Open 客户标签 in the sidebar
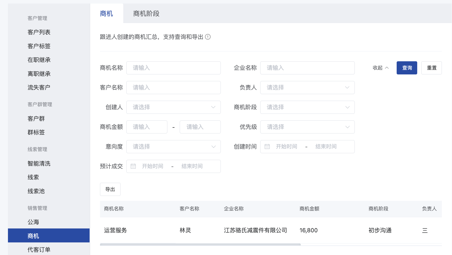 tap(39, 46)
